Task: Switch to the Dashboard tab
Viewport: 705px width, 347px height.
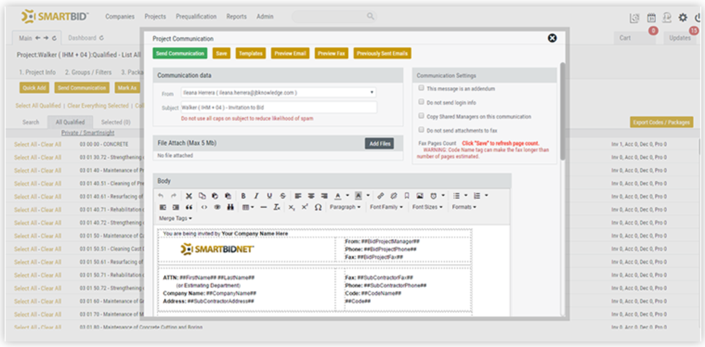Action: click(x=86, y=38)
